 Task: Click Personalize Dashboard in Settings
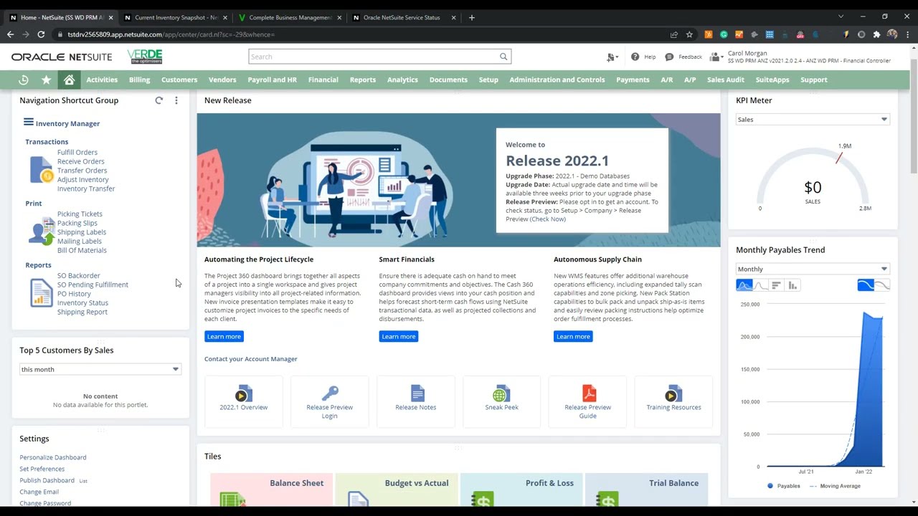point(53,457)
